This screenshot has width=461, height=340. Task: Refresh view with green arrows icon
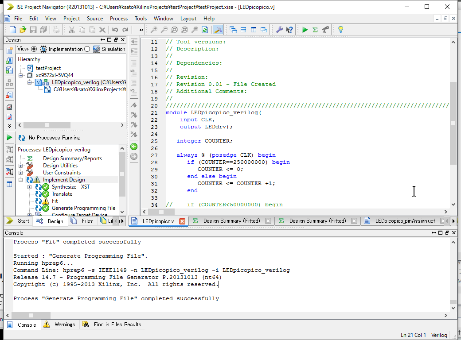[x=205, y=30]
